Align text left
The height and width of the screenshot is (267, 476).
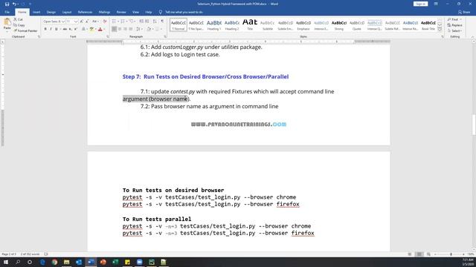tap(114, 29)
